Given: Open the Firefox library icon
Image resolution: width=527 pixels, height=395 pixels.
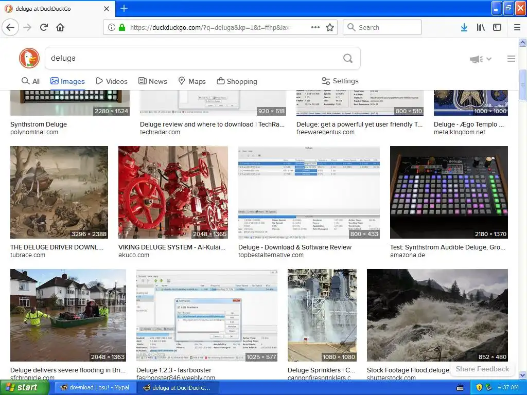Looking at the screenshot, I should 481,27.
